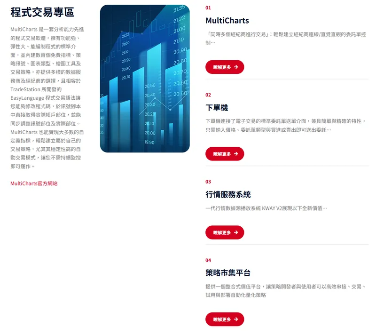
Task: Select the MultiCharts heading in item 01
Action: click(x=227, y=21)
